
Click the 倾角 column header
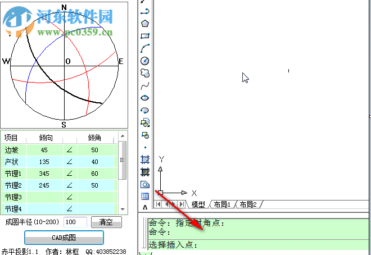[x=95, y=138]
